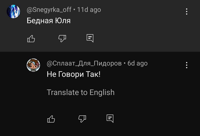The image size is (200, 136).
Task: Open the three-dot menu on the reply
Action: (186, 65)
